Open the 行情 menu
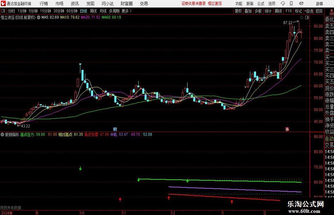 (x=44, y=4)
